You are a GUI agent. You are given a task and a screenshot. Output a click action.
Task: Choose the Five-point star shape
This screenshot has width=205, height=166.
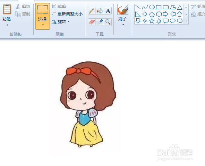[152, 21]
